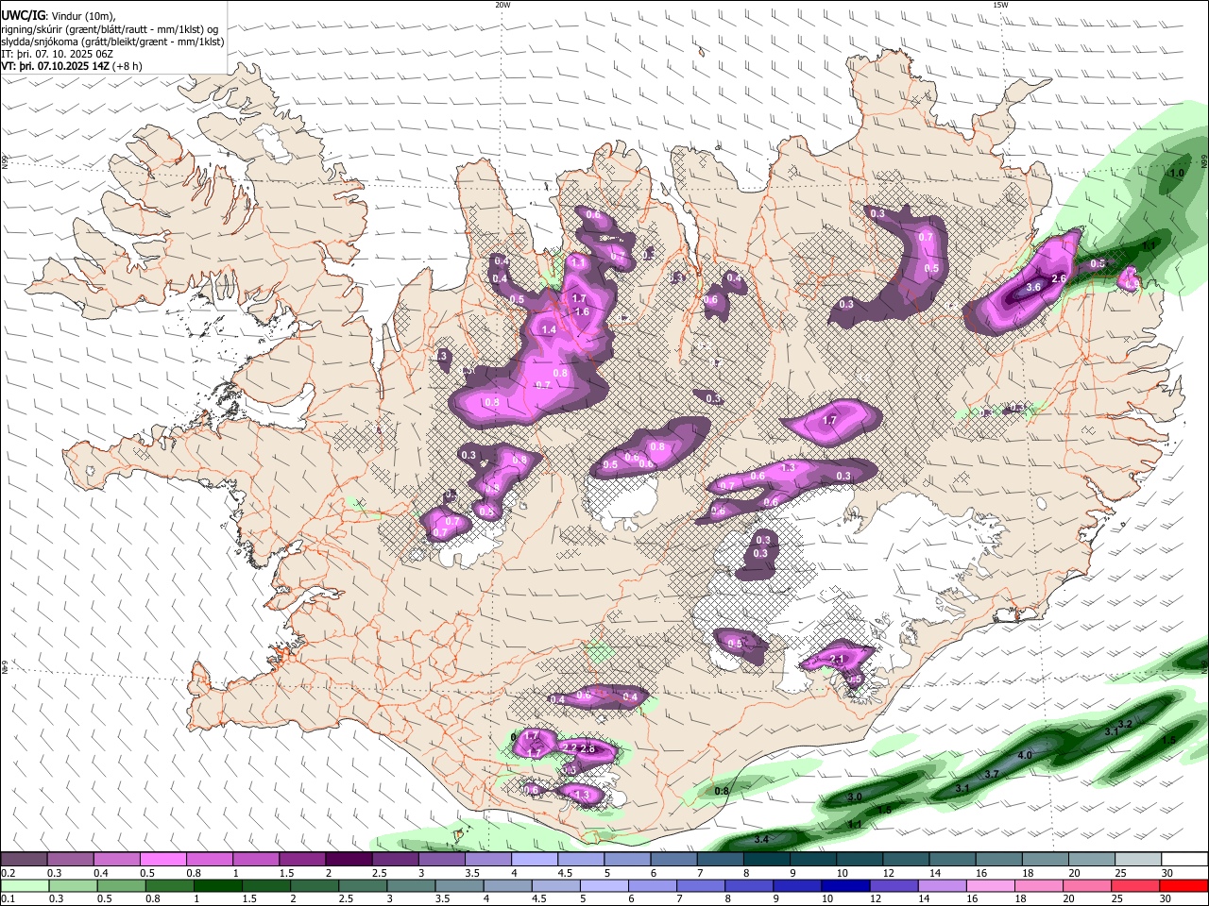
Task: Select the bottom-row 25–30 red swatch
Action: pos(1135,886)
